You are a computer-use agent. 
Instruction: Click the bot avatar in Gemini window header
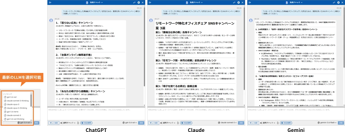point(287,2)
